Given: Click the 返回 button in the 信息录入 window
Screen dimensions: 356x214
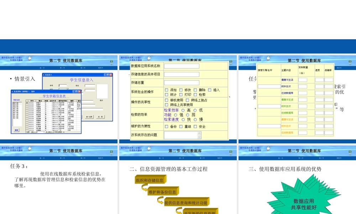Looking at the screenshot, I should (100, 117).
